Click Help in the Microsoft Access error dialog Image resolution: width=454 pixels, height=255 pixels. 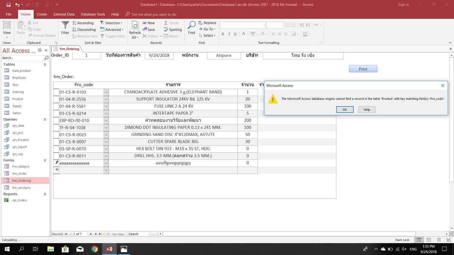(367, 110)
